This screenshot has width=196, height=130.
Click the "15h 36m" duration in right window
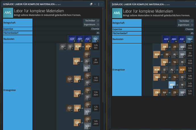pyautogui.click(x=190, y=62)
